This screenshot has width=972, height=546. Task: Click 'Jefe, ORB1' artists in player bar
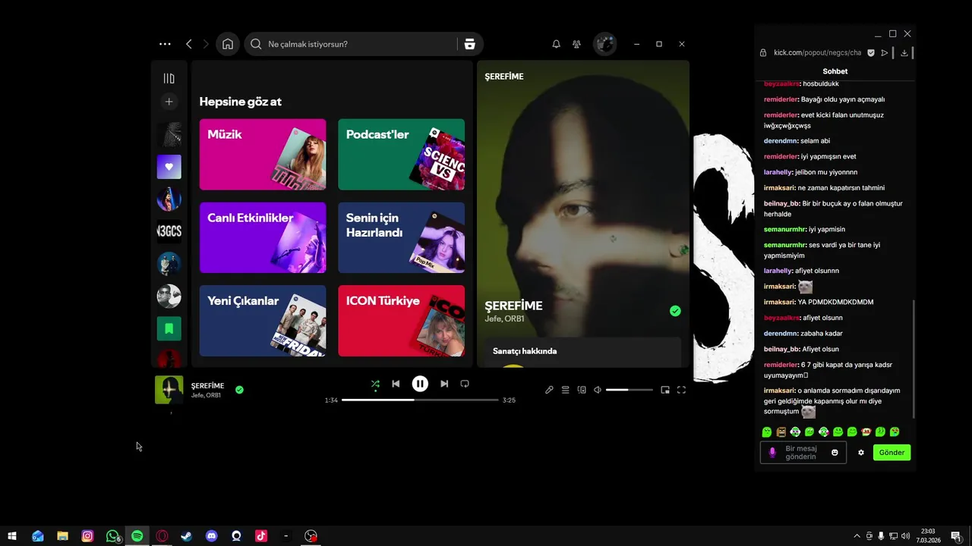206,395
